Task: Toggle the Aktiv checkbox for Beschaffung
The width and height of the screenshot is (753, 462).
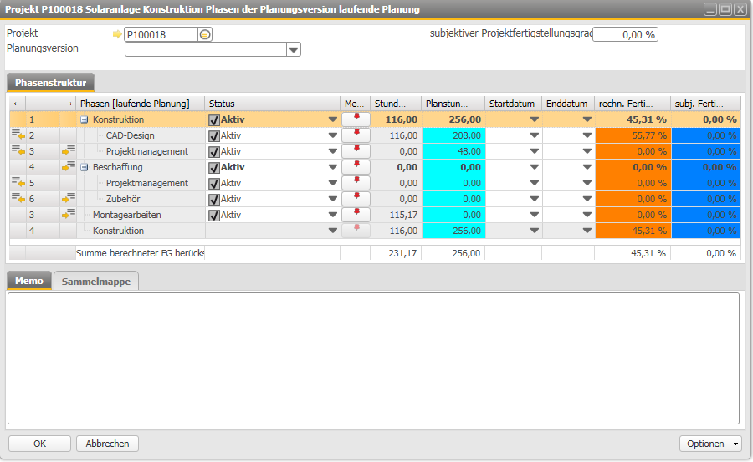Action: pos(214,167)
